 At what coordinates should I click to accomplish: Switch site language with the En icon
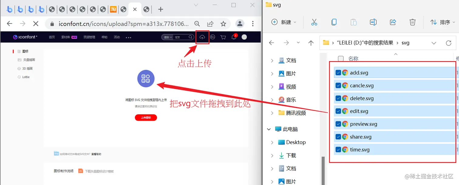coord(213,37)
